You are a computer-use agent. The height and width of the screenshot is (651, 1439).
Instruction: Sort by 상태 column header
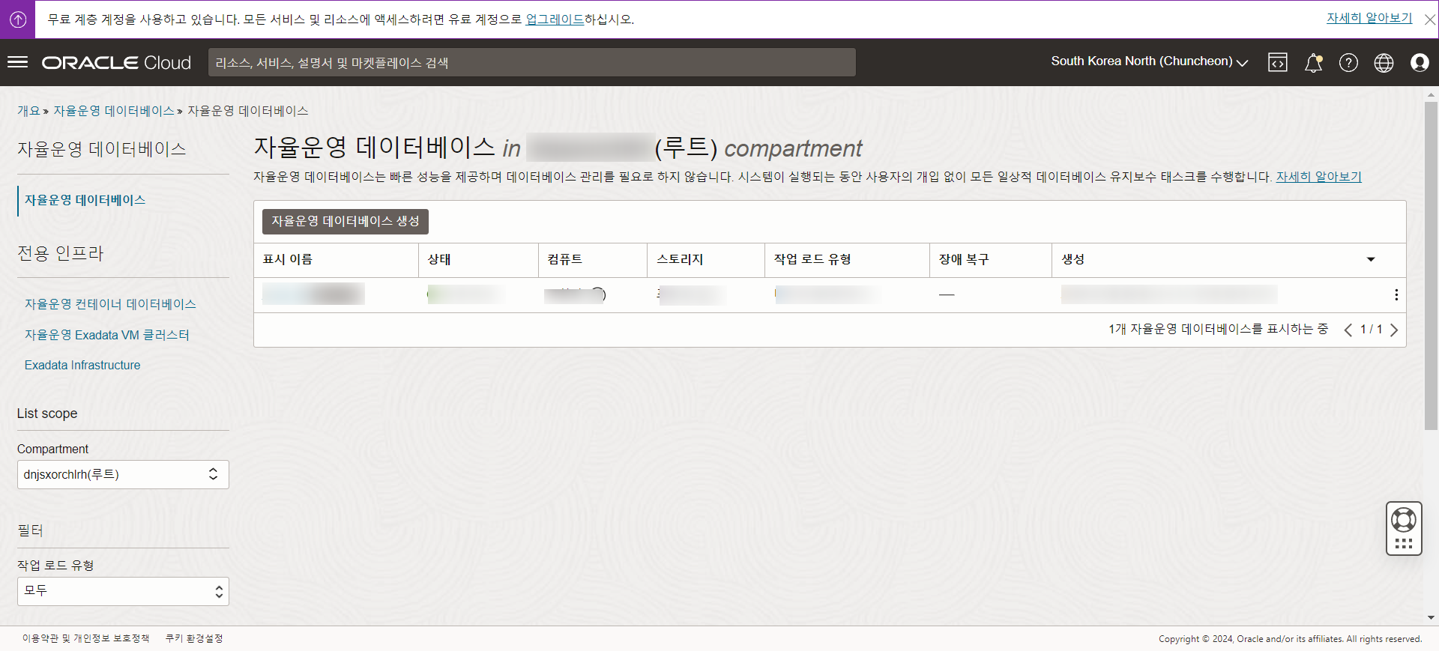pos(439,259)
